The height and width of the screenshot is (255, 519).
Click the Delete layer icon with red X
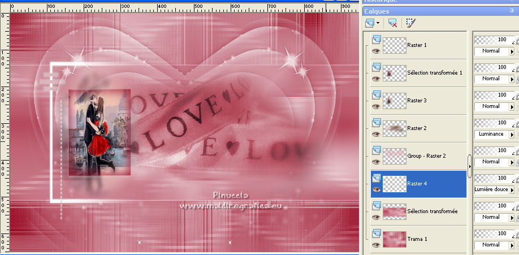(x=392, y=23)
